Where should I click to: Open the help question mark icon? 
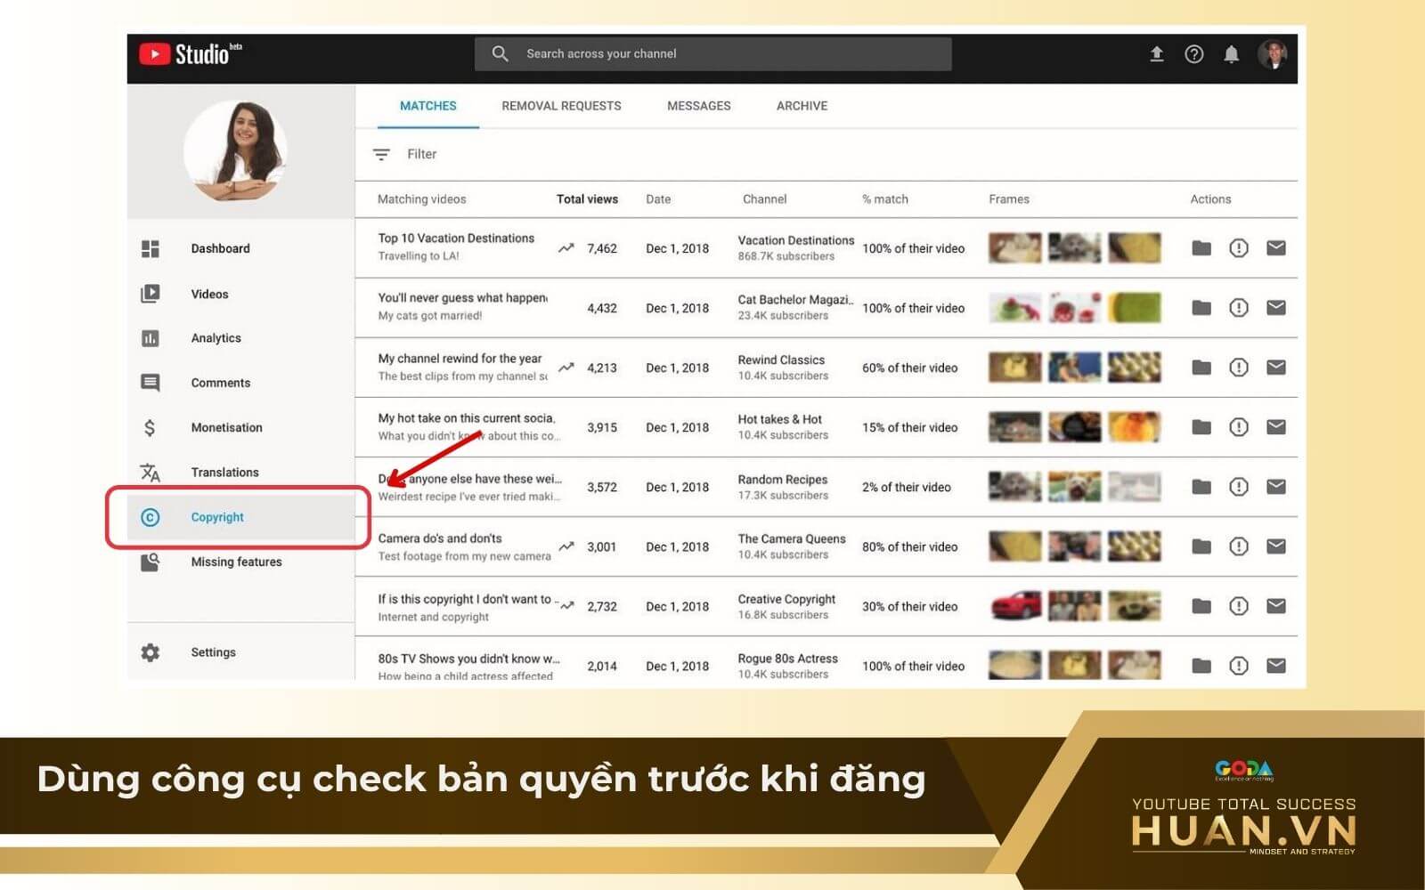(1193, 54)
